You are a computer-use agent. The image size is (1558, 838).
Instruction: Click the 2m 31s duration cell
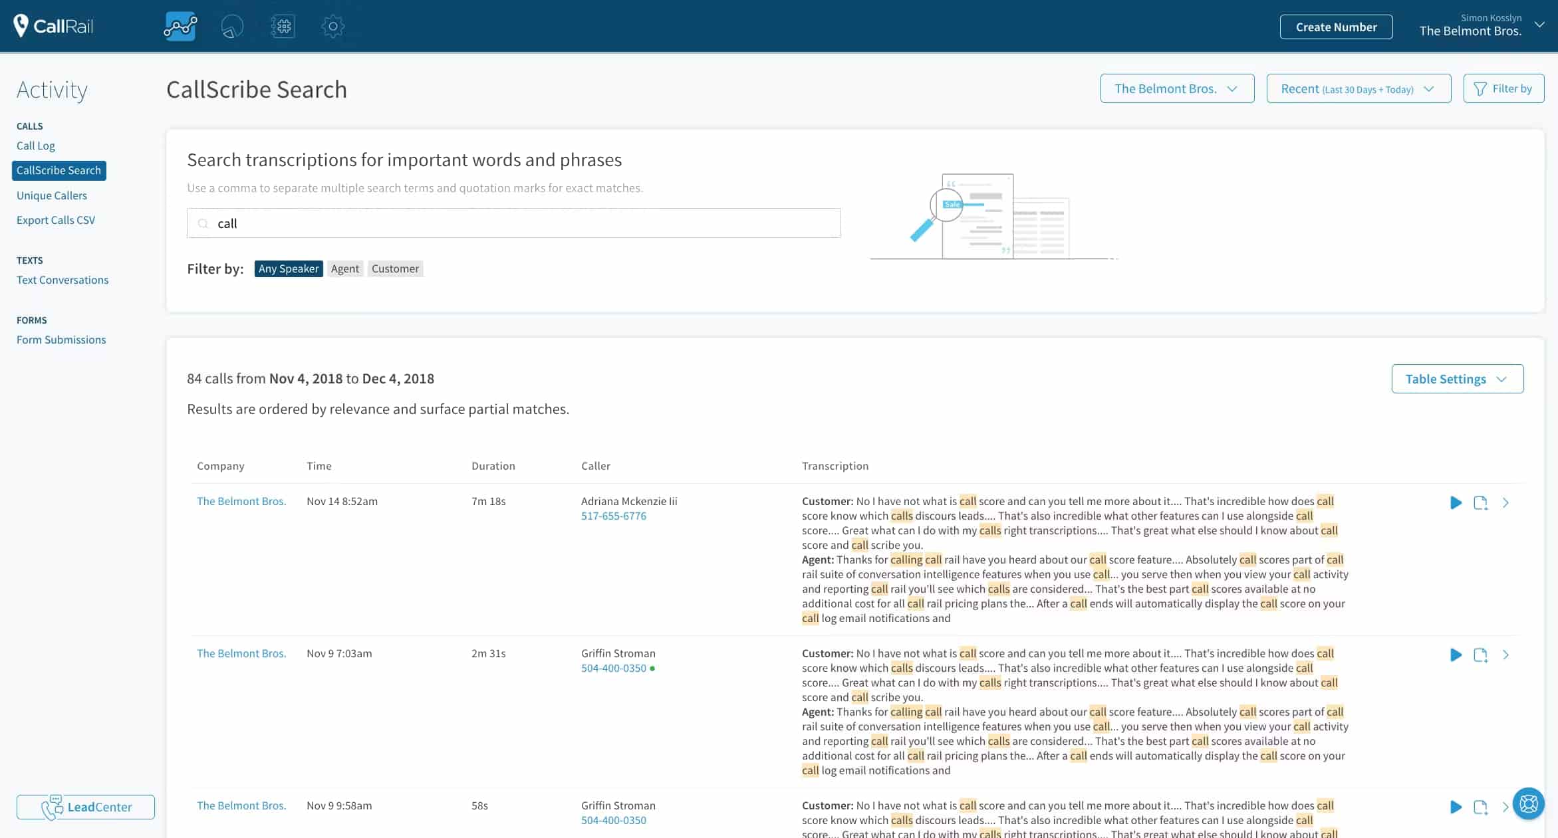click(489, 653)
